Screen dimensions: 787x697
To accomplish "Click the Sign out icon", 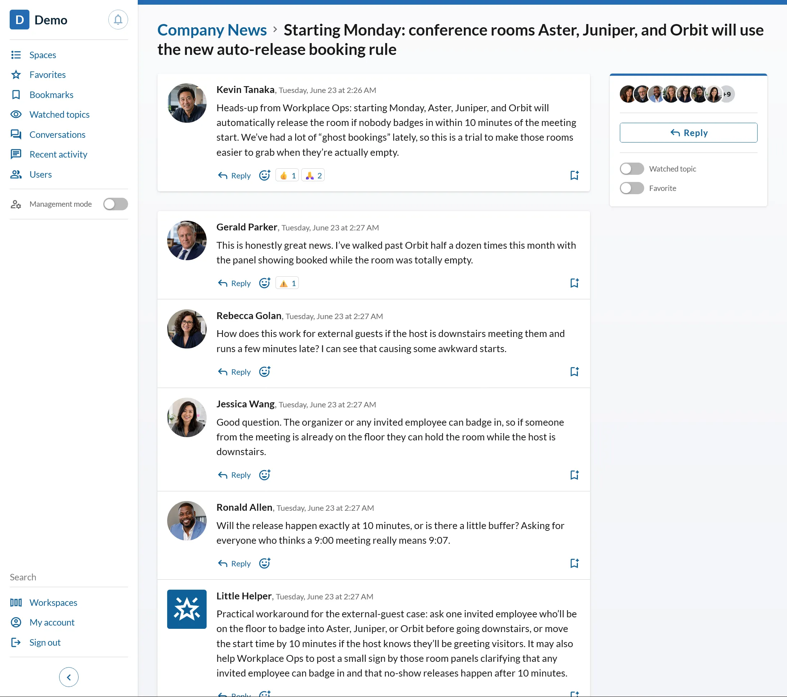I will (x=16, y=642).
